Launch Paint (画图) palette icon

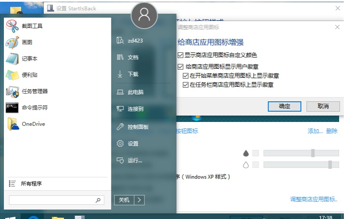[x=12, y=43]
